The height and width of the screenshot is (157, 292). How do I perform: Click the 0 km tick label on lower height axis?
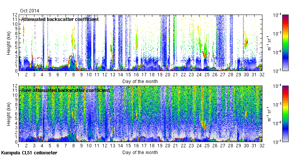(x=16, y=142)
